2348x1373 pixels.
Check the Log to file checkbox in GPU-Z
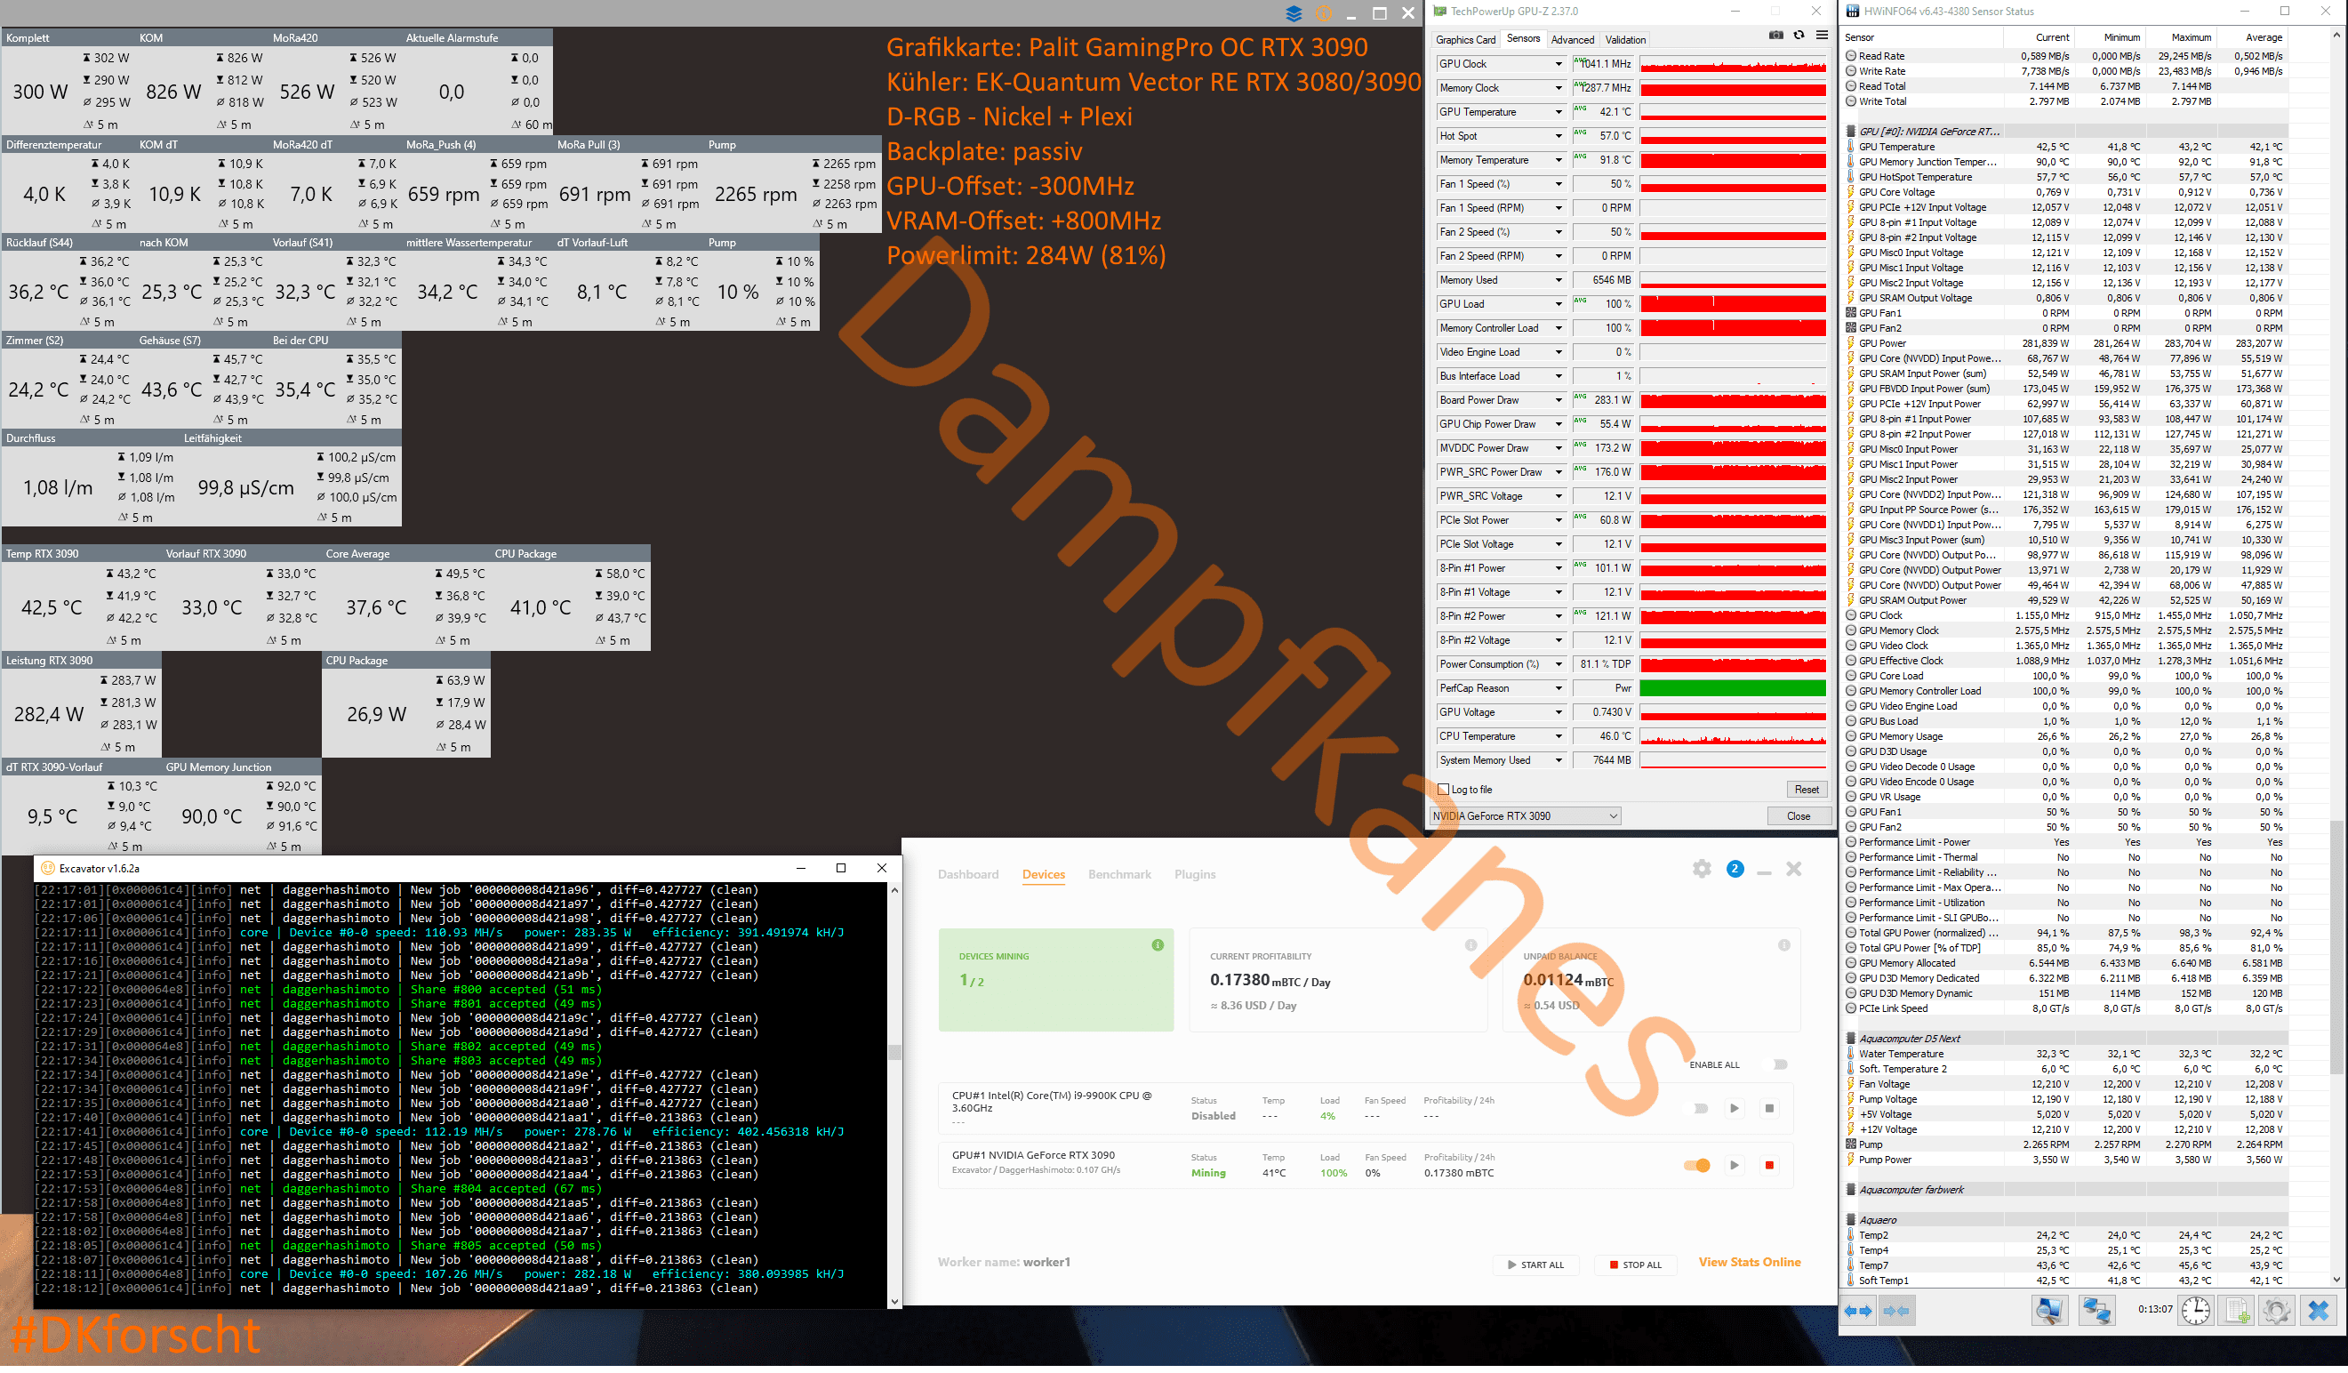pyautogui.click(x=1443, y=790)
